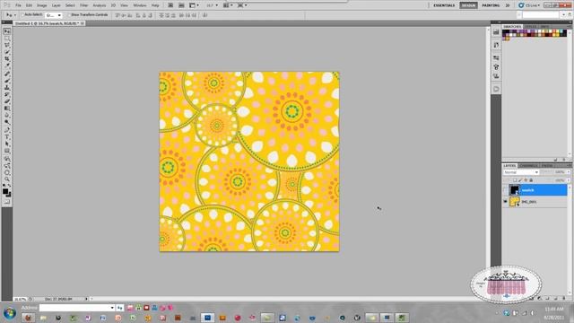Select the Lasso tool

(x=7, y=46)
